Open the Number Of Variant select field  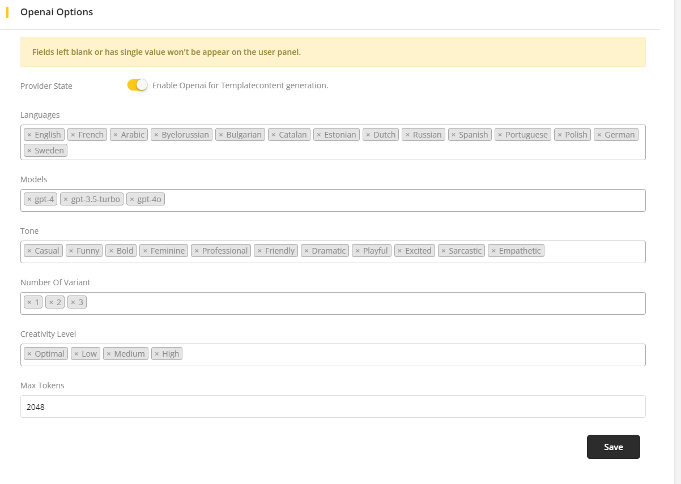coord(363,303)
